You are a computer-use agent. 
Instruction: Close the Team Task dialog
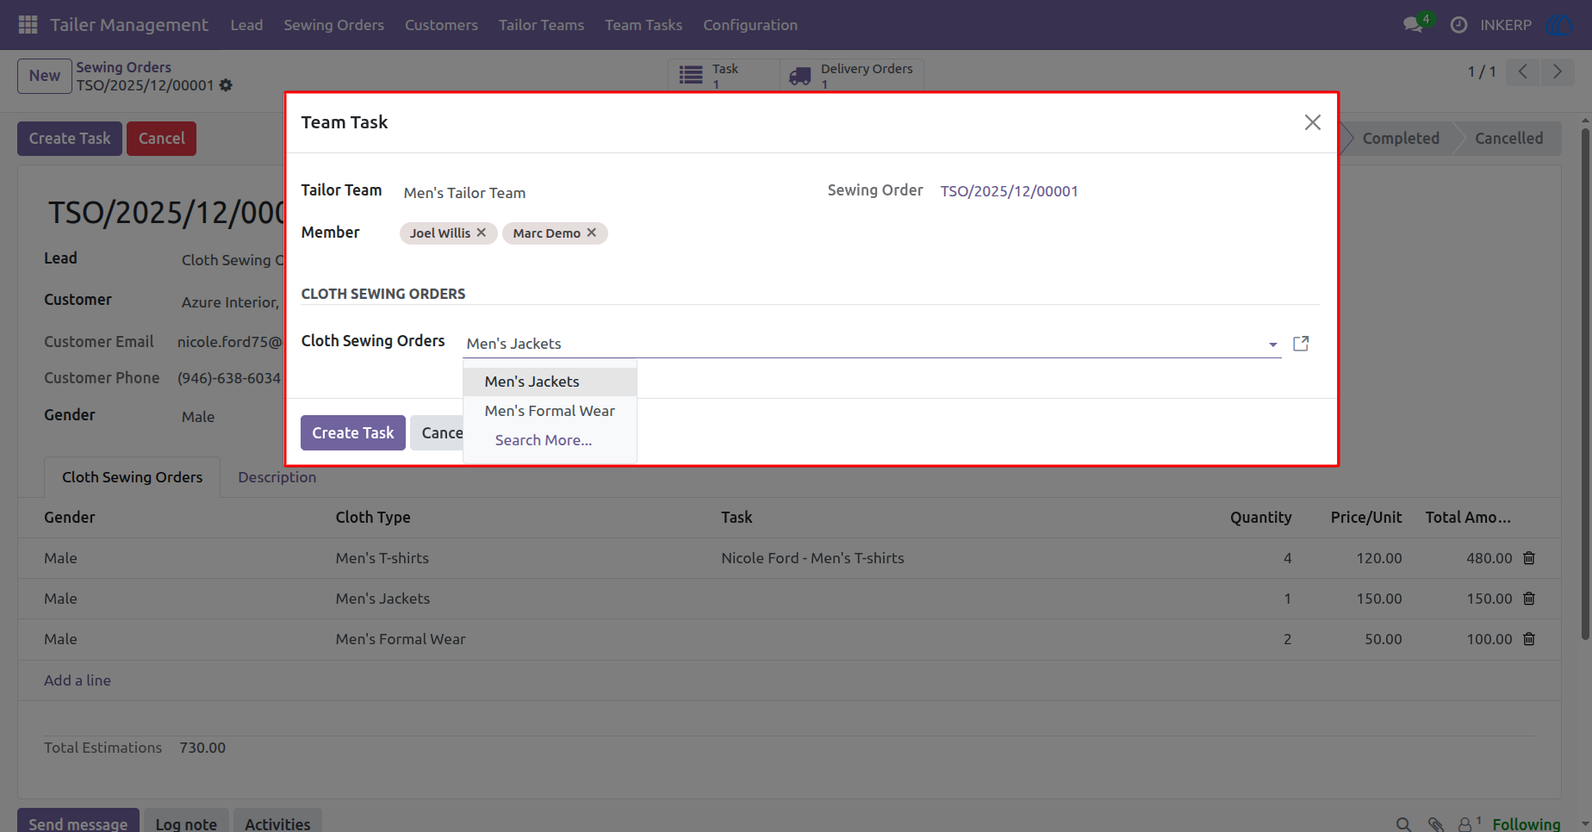click(1312, 122)
